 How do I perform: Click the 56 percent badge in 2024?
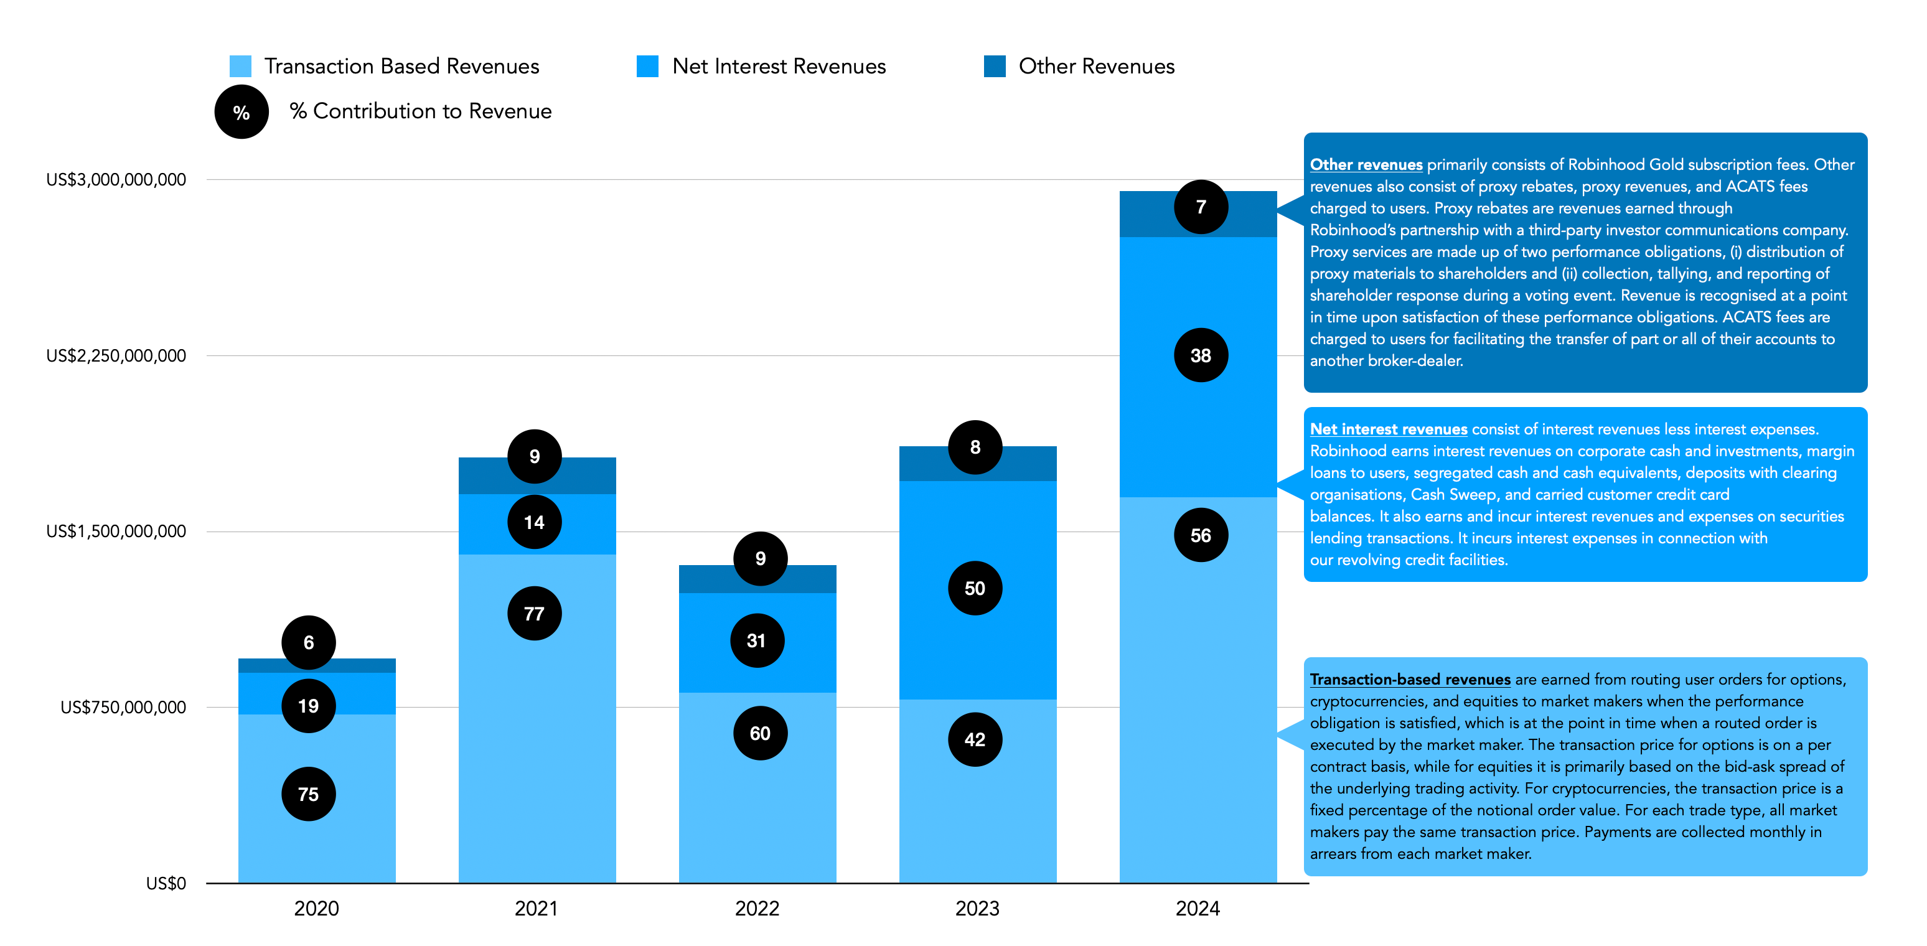1201,535
